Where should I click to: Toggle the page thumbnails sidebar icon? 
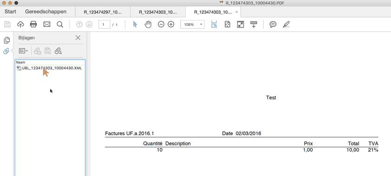coord(7,40)
